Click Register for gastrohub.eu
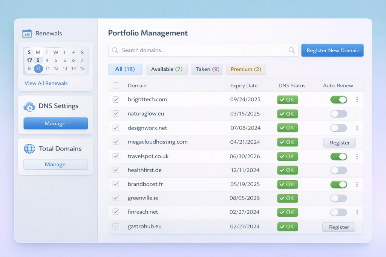Viewport: 386px width, 257px height. [339, 227]
